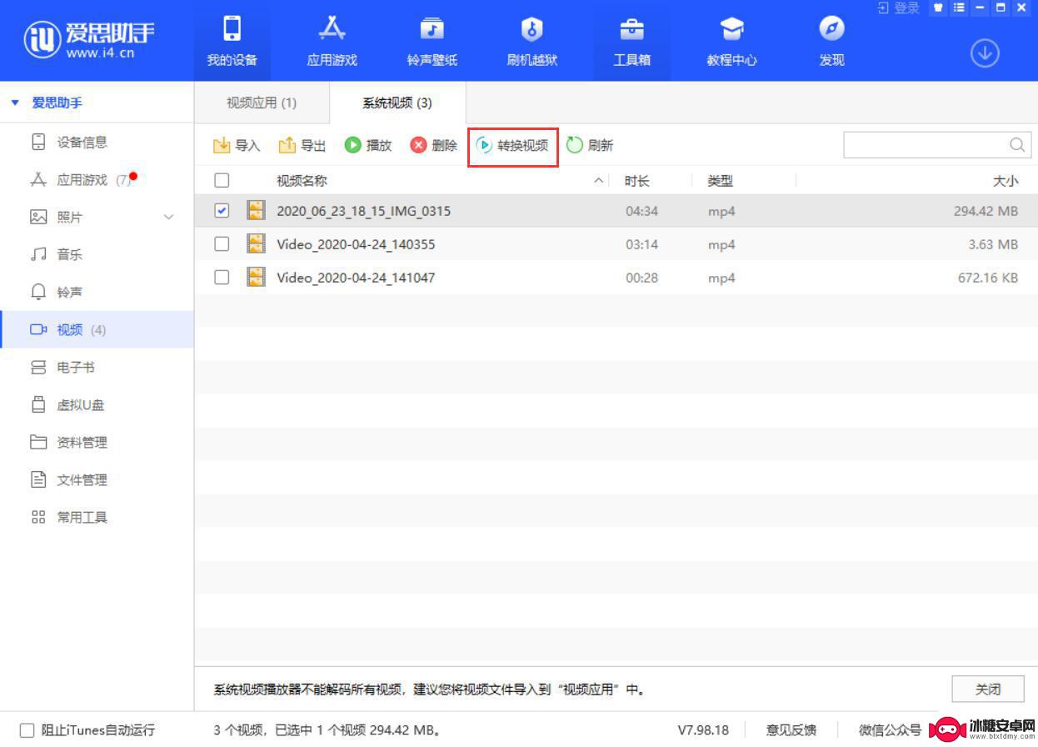
Task: Open the list menu icon in the title bar
Action: click(x=959, y=8)
